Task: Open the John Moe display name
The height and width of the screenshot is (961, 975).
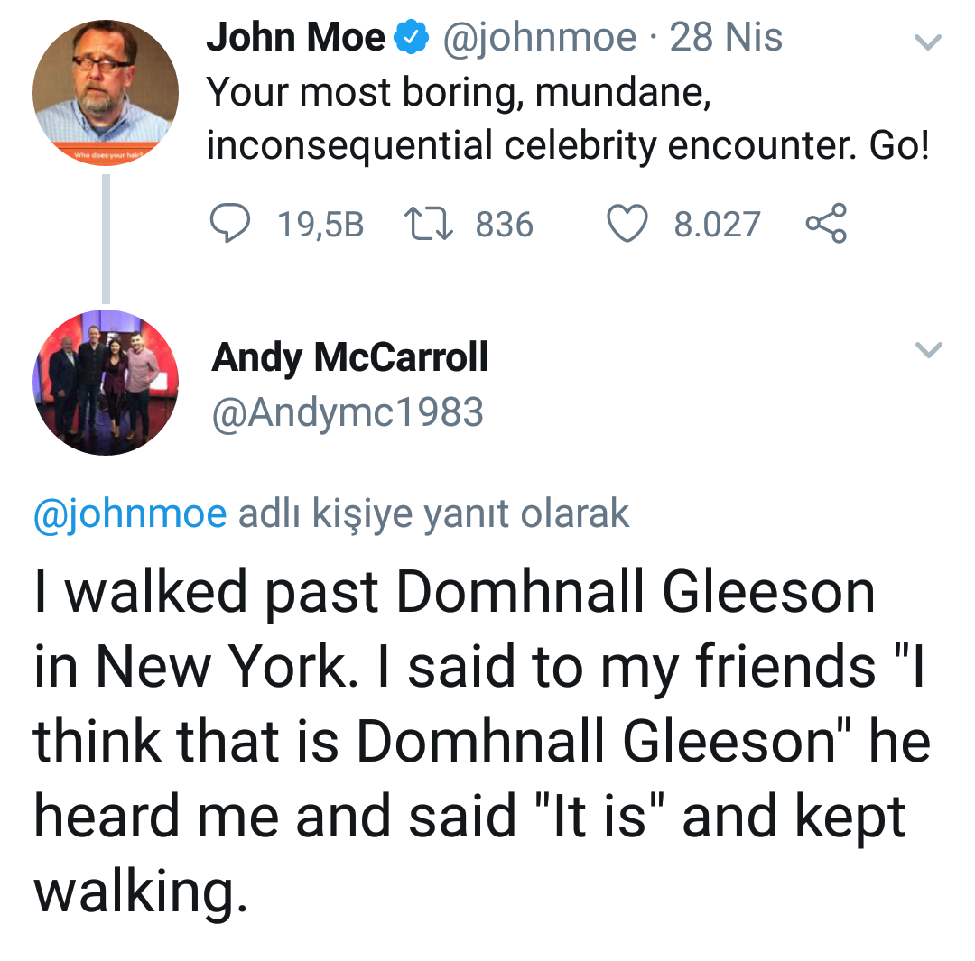Action: click(295, 37)
